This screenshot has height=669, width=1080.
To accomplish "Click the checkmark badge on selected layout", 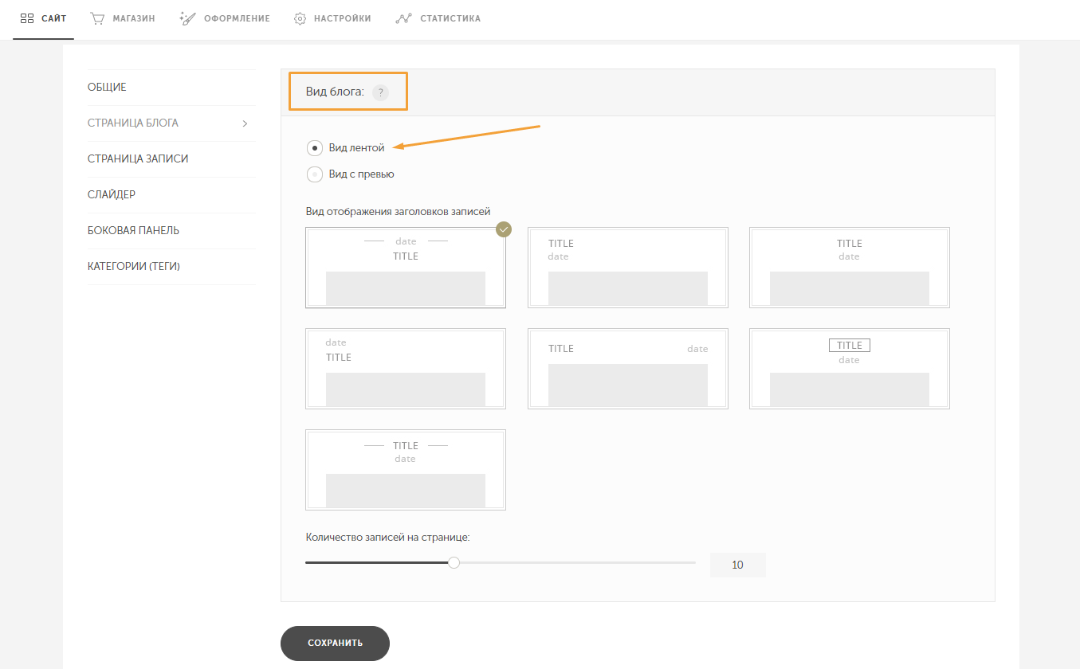I will click(x=503, y=229).
